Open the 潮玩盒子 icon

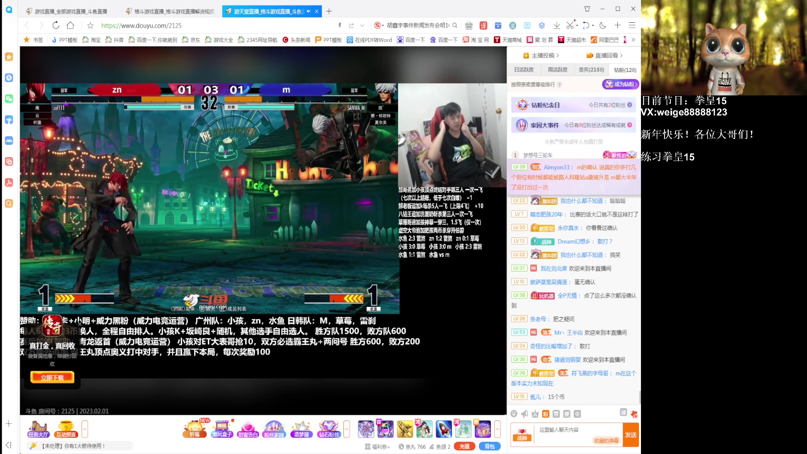tap(222, 429)
